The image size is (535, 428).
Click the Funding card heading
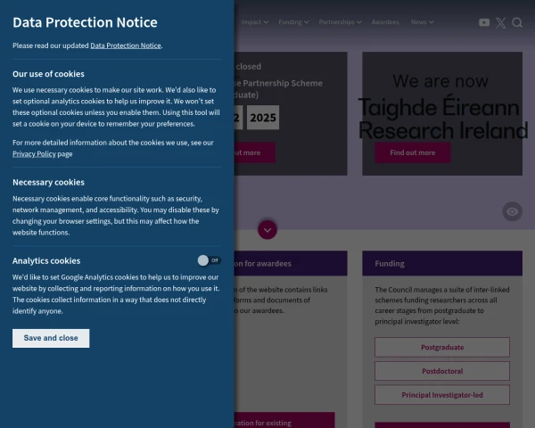pos(390,263)
